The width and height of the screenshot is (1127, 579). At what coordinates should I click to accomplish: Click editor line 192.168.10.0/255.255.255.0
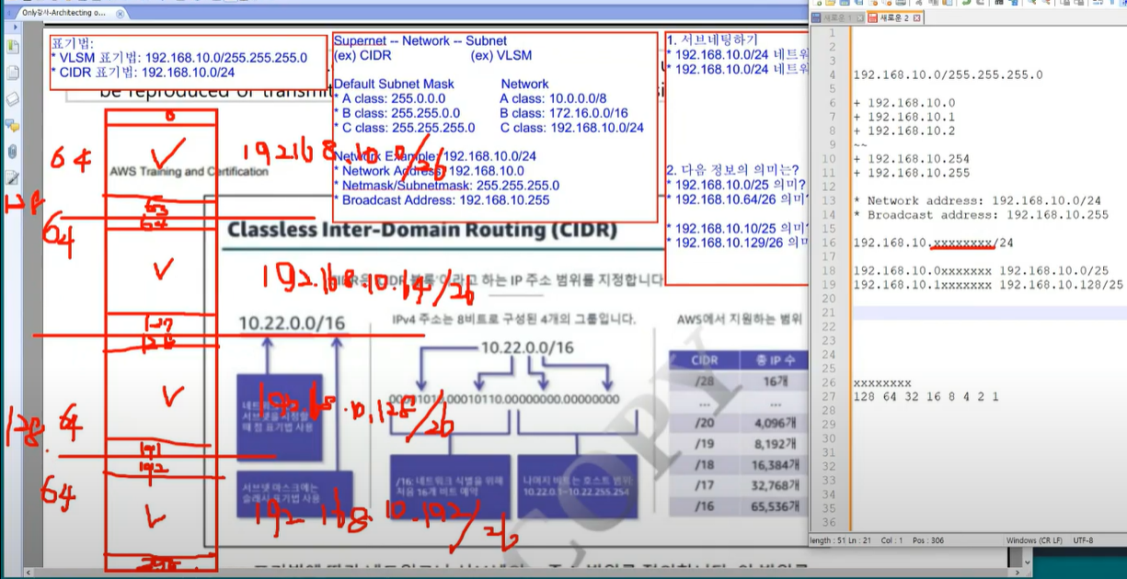(948, 74)
